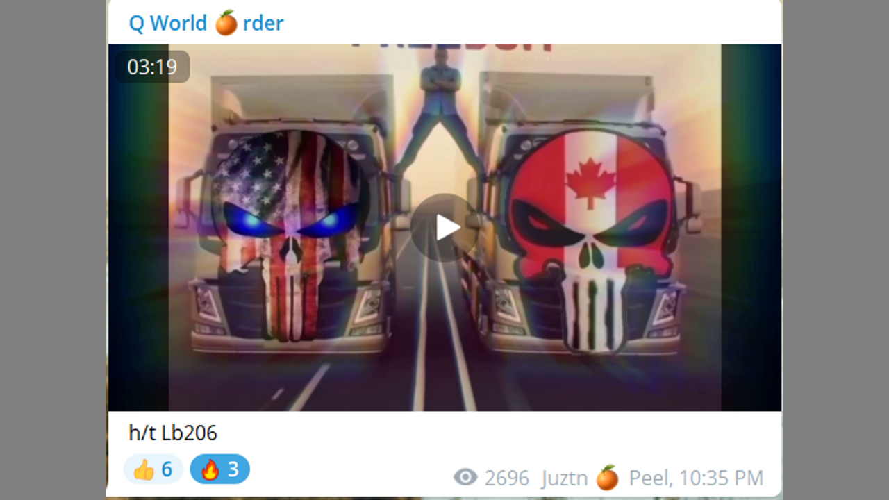The width and height of the screenshot is (889, 500).
Task: Click the 2696 view count
Action: click(x=507, y=478)
